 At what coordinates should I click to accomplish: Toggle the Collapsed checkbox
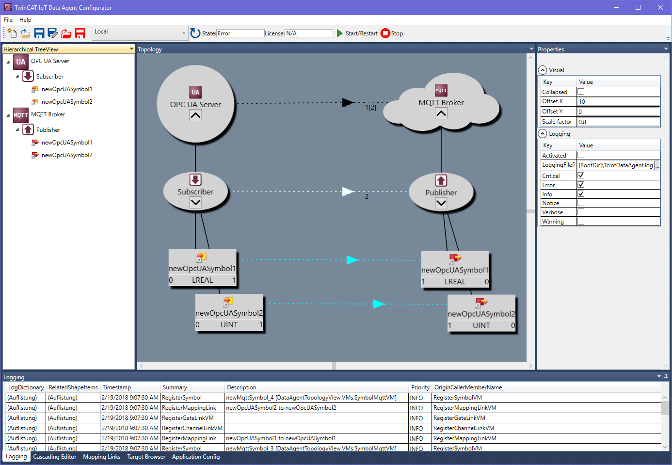pyautogui.click(x=581, y=92)
